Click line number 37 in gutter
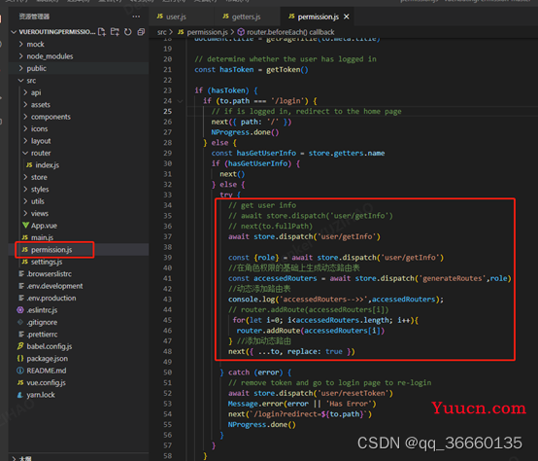Screen dimensions: 538x461 coord(167,236)
